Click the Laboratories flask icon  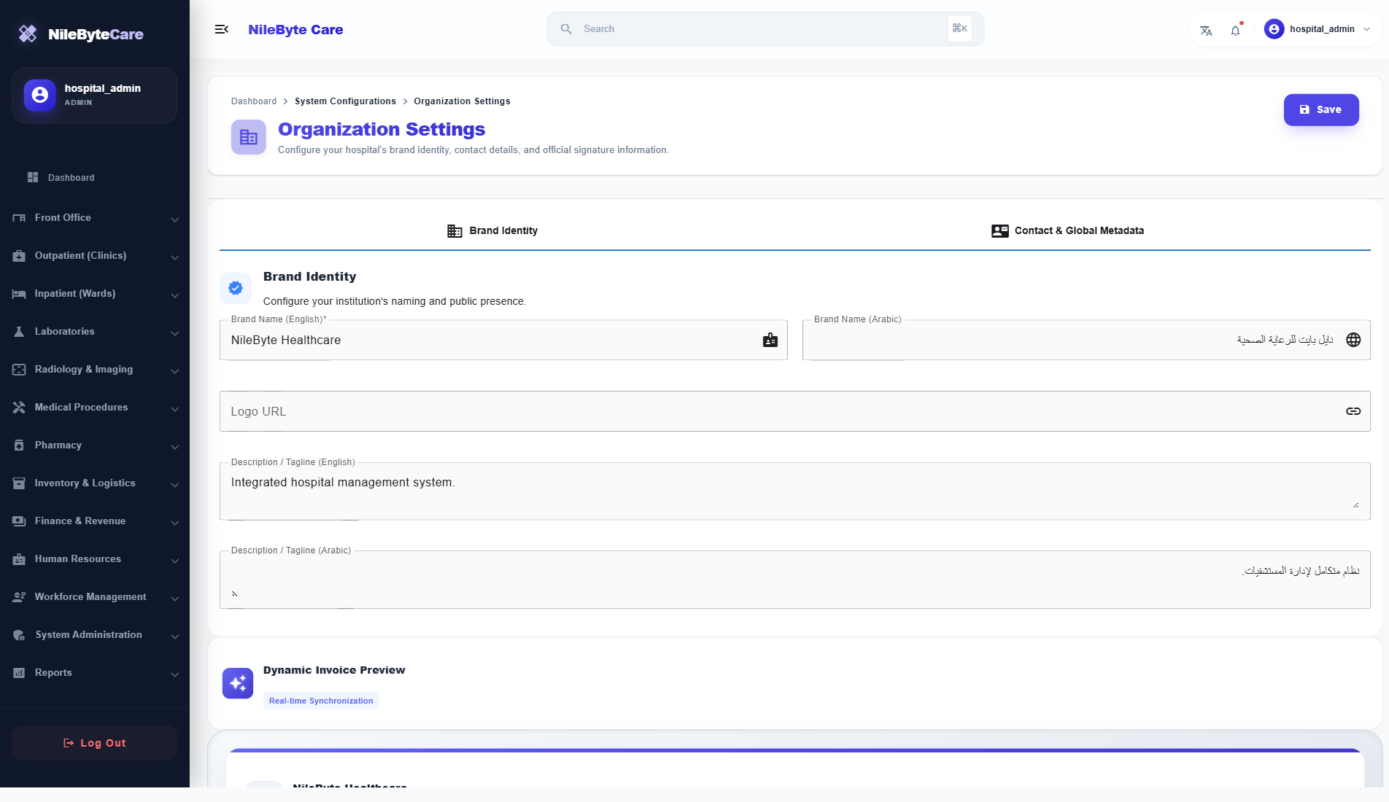tap(19, 332)
